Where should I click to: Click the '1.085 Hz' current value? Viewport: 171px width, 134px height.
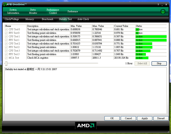pos(119,47)
